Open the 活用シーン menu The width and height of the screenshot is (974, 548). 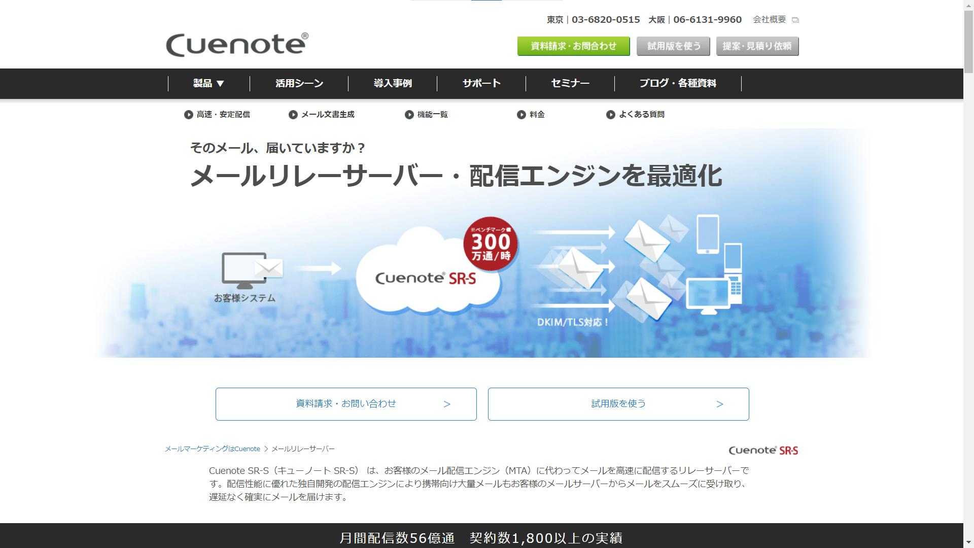tap(299, 83)
